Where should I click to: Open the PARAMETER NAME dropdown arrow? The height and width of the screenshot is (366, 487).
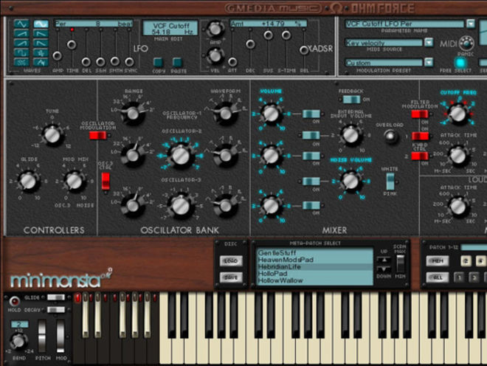coord(471,24)
